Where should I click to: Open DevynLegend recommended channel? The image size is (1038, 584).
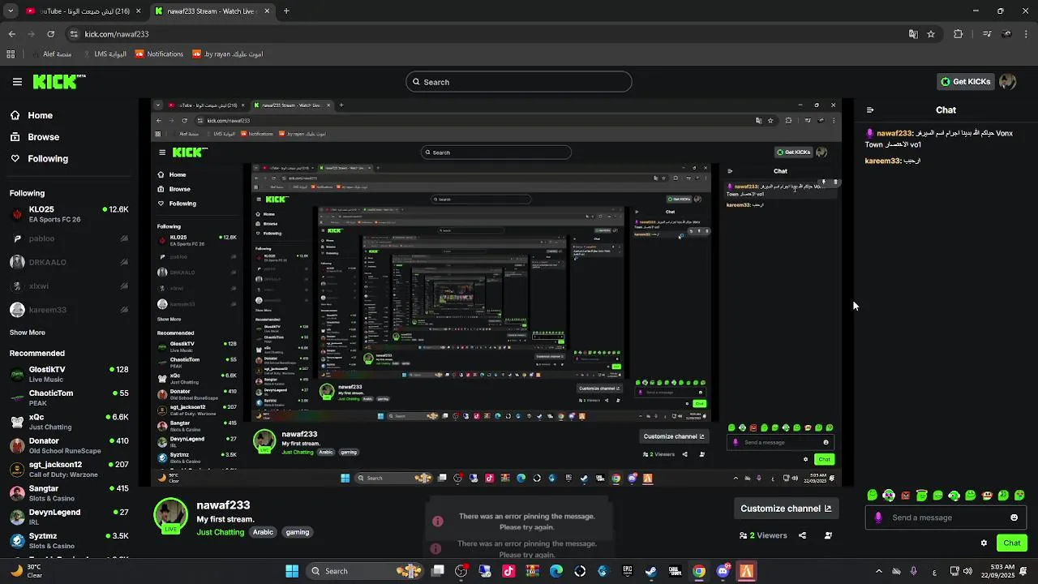68,517
